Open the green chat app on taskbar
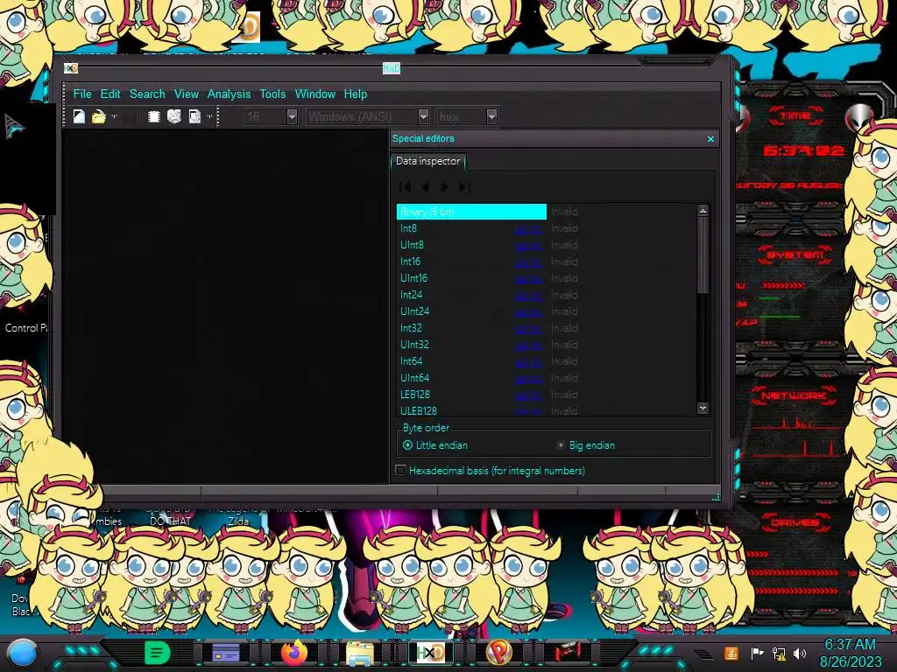Image resolution: width=897 pixels, height=672 pixels. click(157, 653)
